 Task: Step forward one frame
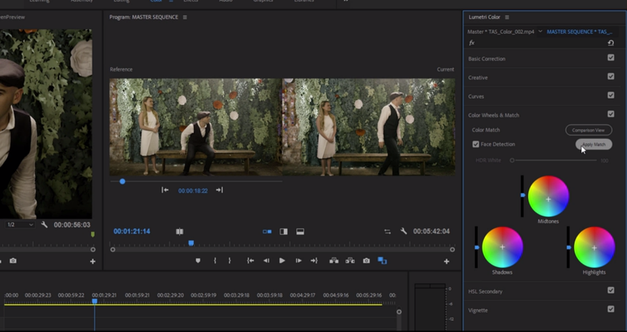[298, 260]
